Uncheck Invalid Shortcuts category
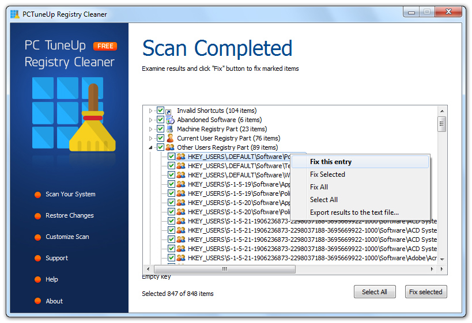Viewport: 472px width, 323px height. [x=160, y=111]
